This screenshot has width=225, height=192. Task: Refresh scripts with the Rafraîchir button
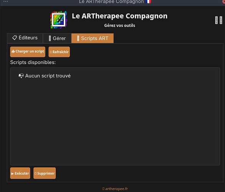click(59, 52)
